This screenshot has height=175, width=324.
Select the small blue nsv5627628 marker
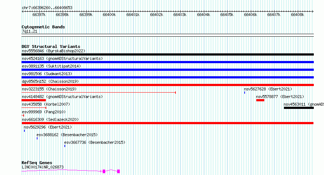point(245,93)
